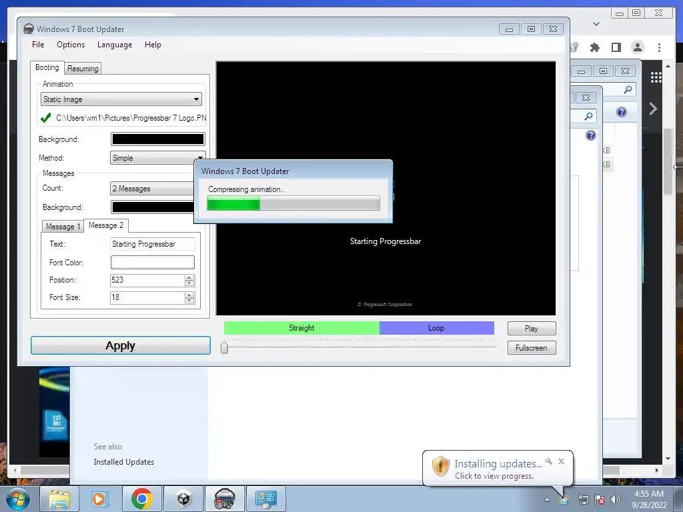Click lower search magnifier in background window
Viewport: 683px width, 512px height.
tap(588, 116)
